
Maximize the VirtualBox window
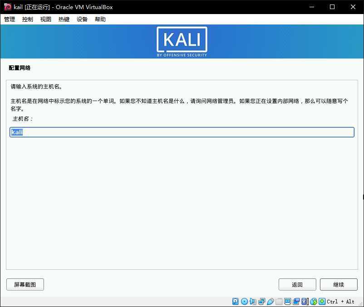[332, 7]
